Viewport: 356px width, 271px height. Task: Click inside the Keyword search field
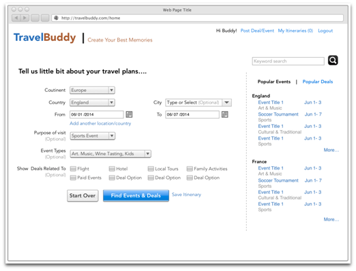288,61
